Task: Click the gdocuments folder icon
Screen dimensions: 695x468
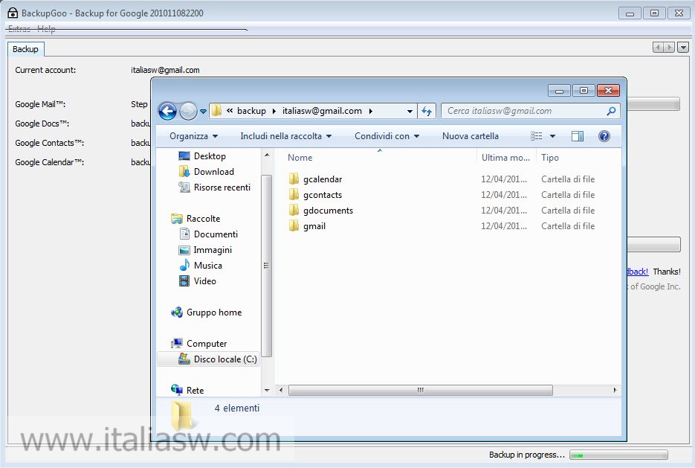Action: [x=294, y=211]
